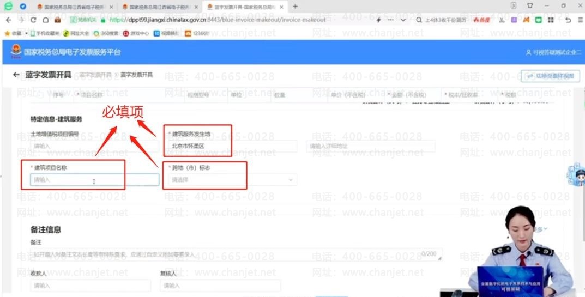The width and height of the screenshot is (585, 297).
Task: Close the first 国家税务总局江西省 tab
Action: (111, 7)
